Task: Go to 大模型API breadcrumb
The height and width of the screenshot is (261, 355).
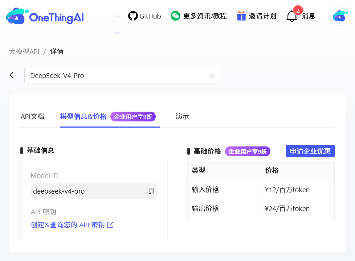Action: [x=24, y=51]
